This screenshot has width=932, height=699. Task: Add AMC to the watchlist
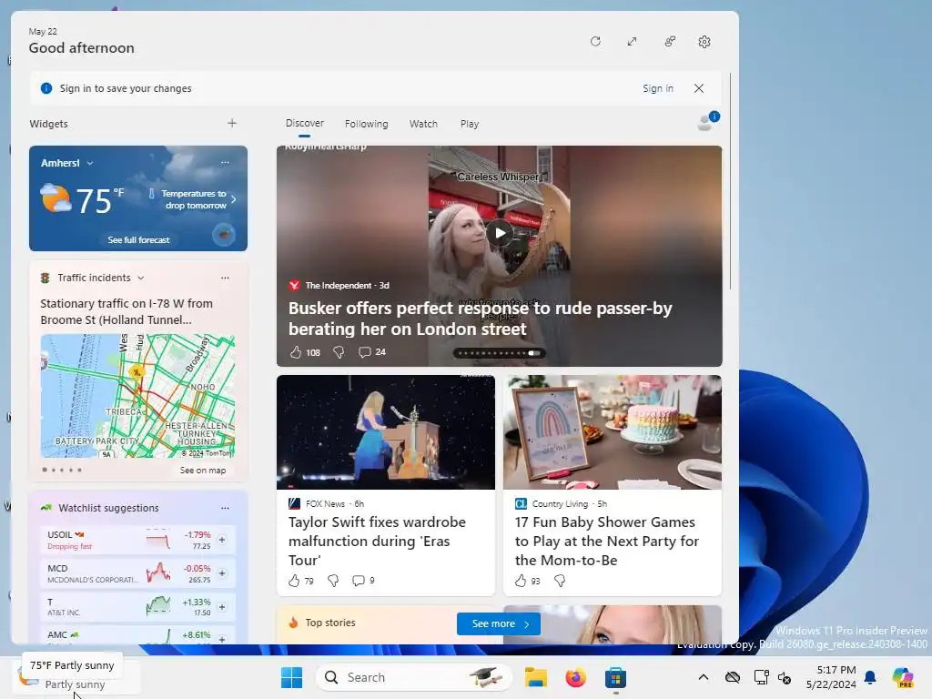[222, 640]
